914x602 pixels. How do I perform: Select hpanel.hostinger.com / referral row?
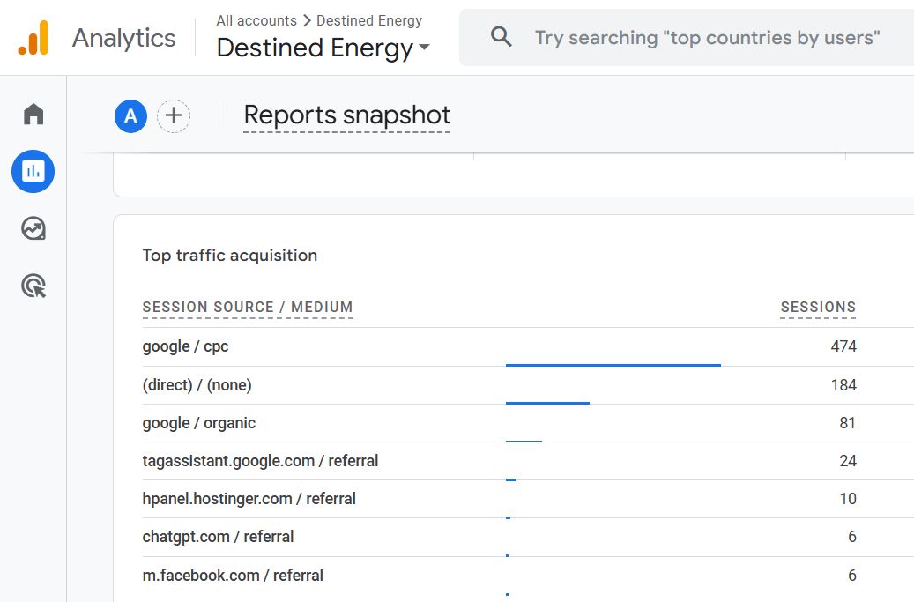click(528, 499)
